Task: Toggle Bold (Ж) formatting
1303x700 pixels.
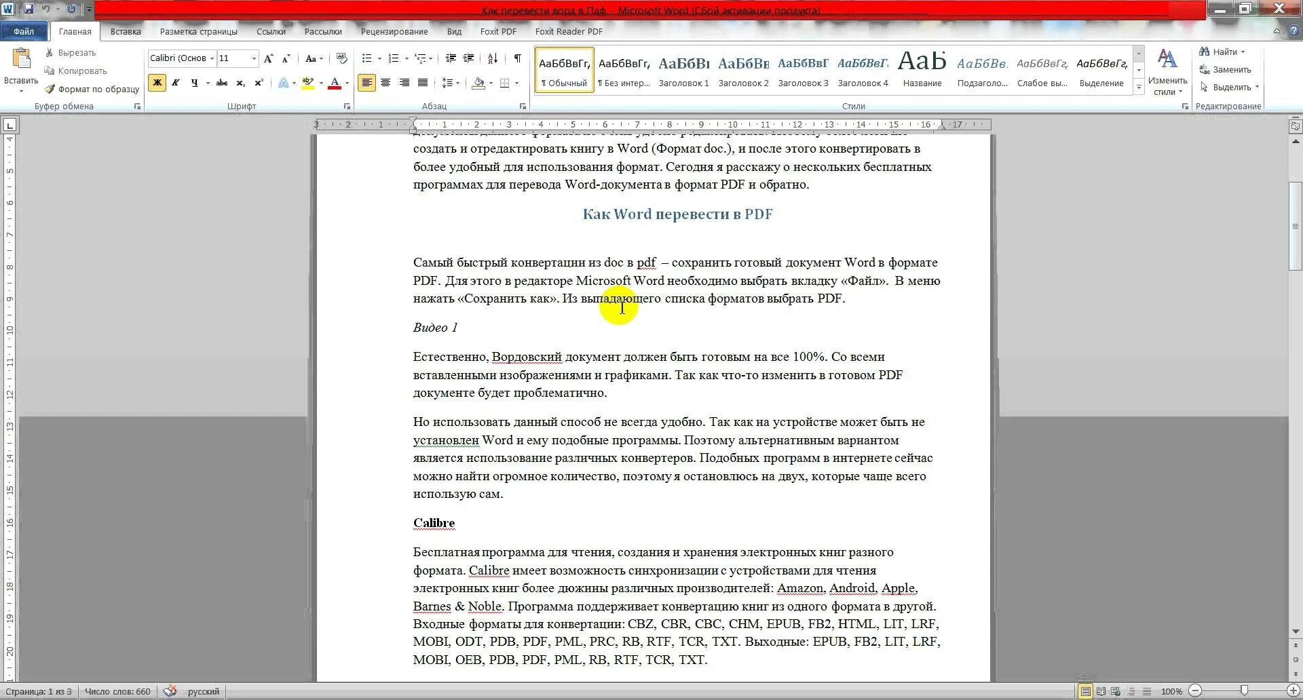Action: point(157,83)
